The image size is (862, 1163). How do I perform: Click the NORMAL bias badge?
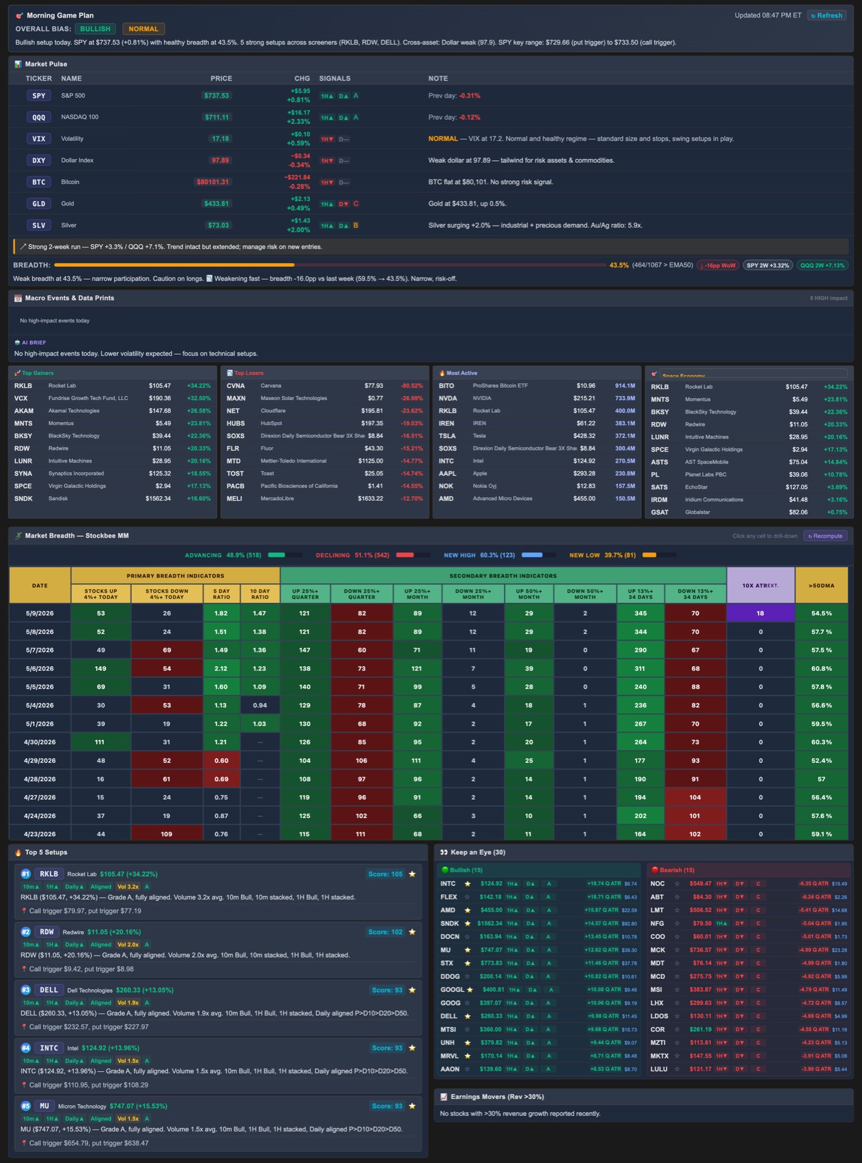[143, 29]
